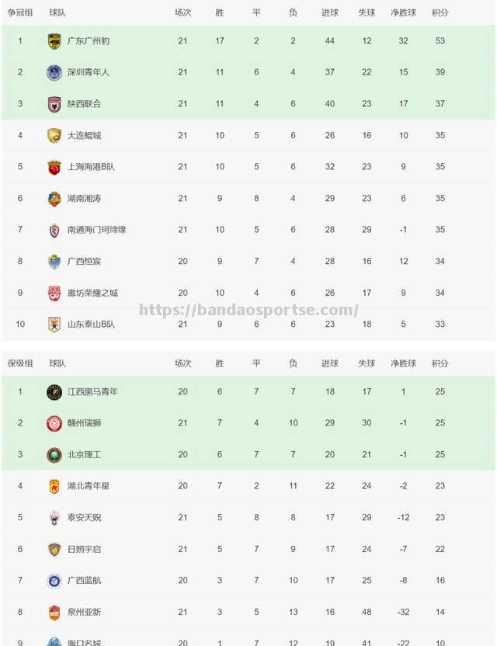Select the 广西恒宸 team name
Screen dimensions: 497x646
point(84,261)
